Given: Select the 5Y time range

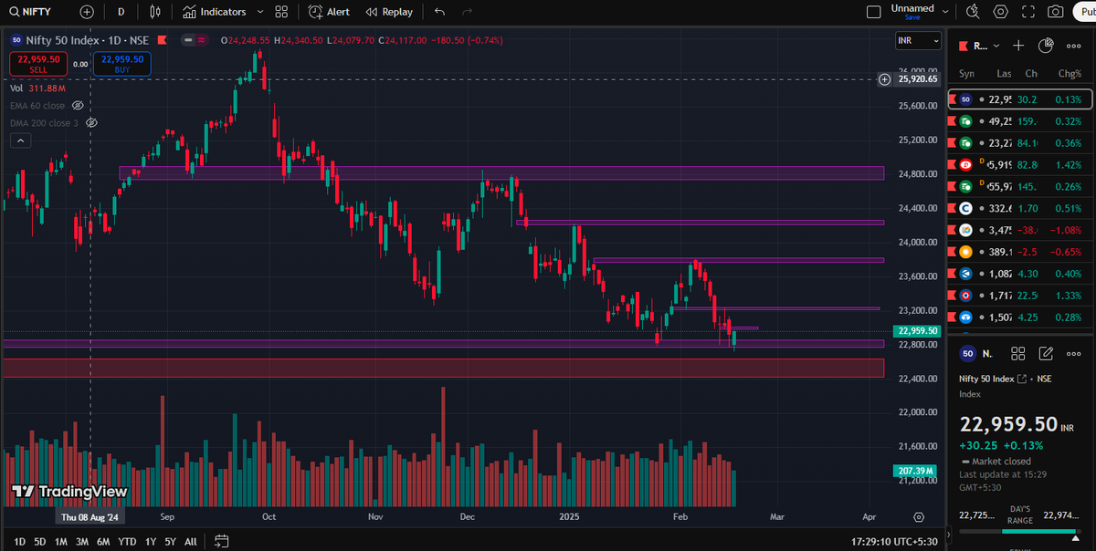Looking at the screenshot, I should [x=170, y=541].
